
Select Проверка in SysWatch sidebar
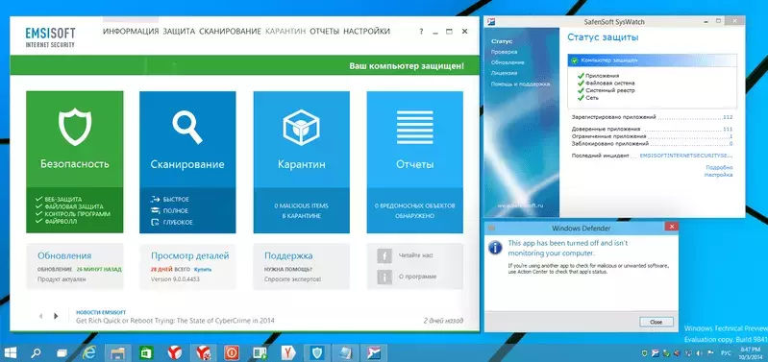pos(504,52)
